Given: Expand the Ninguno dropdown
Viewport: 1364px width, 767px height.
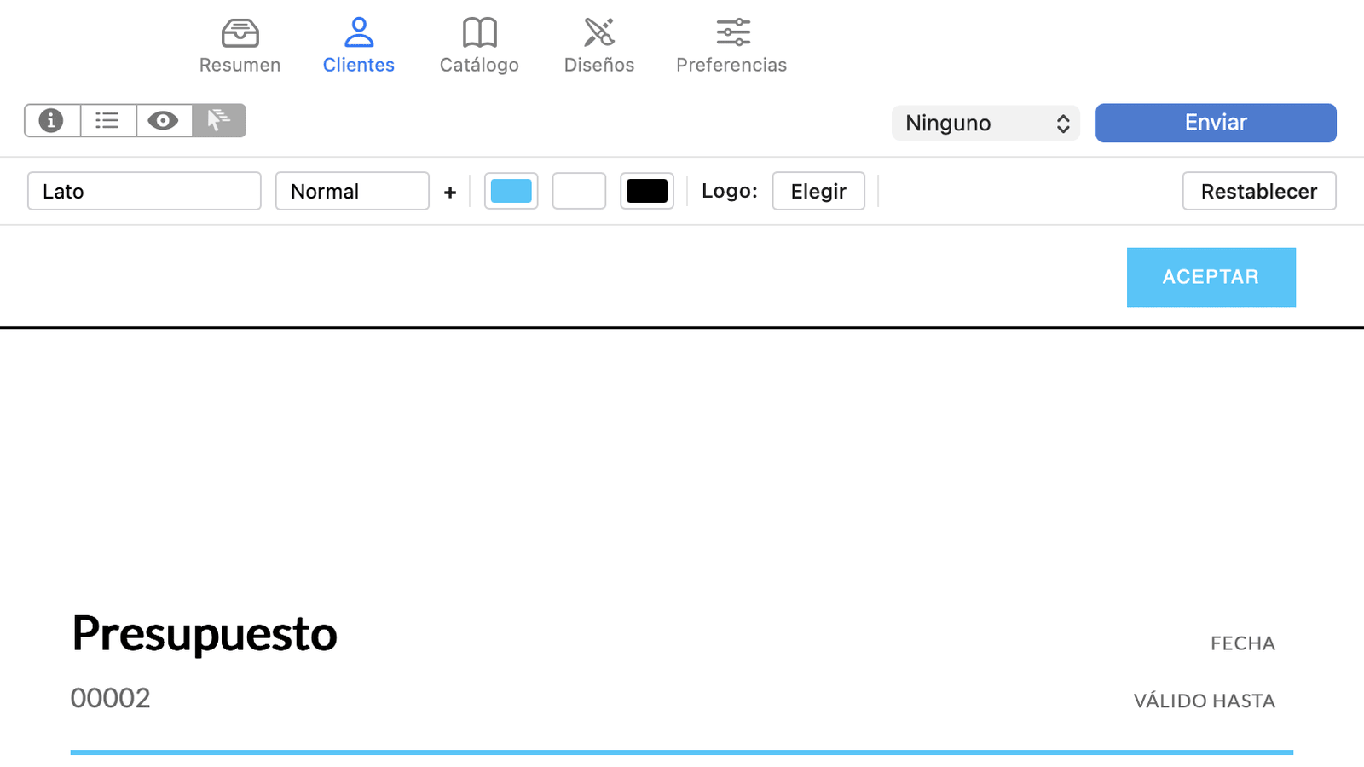Looking at the screenshot, I should (x=985, y=124).
